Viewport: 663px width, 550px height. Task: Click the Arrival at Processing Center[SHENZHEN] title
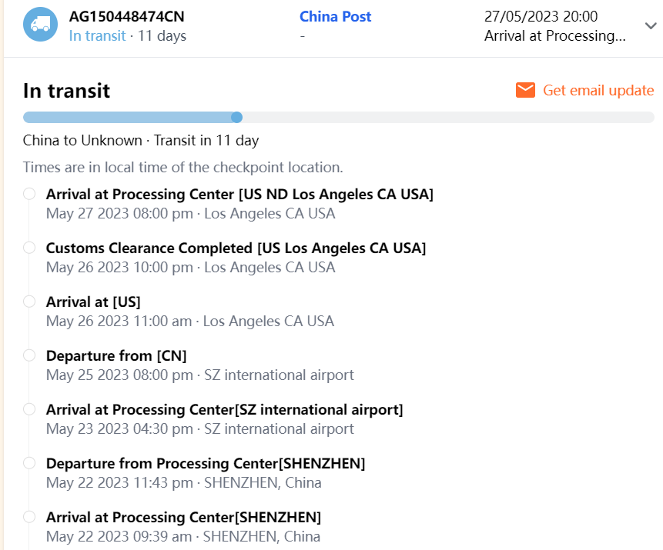[x=183, y=518]
